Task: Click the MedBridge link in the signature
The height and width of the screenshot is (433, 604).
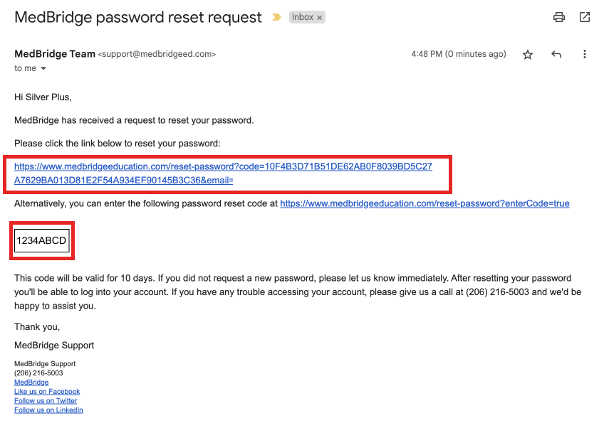Action: pos(31,382)
